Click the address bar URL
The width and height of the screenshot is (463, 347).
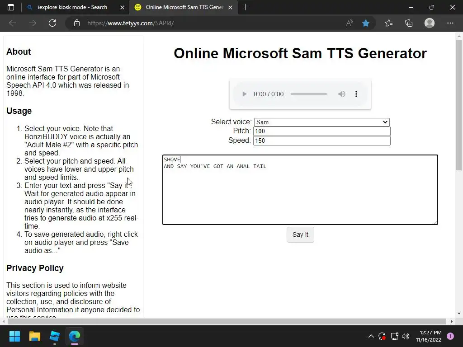[130, 23]
